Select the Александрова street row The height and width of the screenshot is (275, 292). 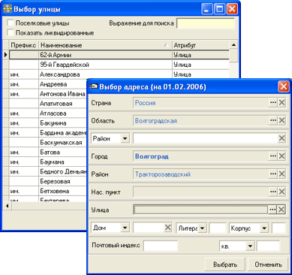tap(119, 74)
